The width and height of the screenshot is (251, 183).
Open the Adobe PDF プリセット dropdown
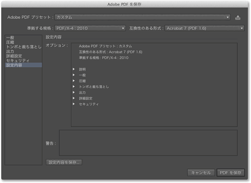click(142, 17)
